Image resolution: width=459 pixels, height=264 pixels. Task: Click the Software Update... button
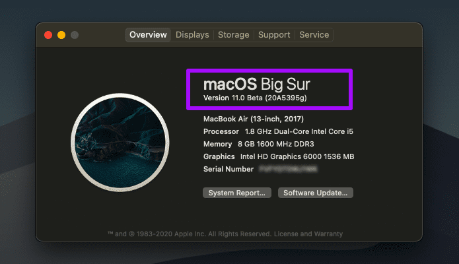pos(316,193)
